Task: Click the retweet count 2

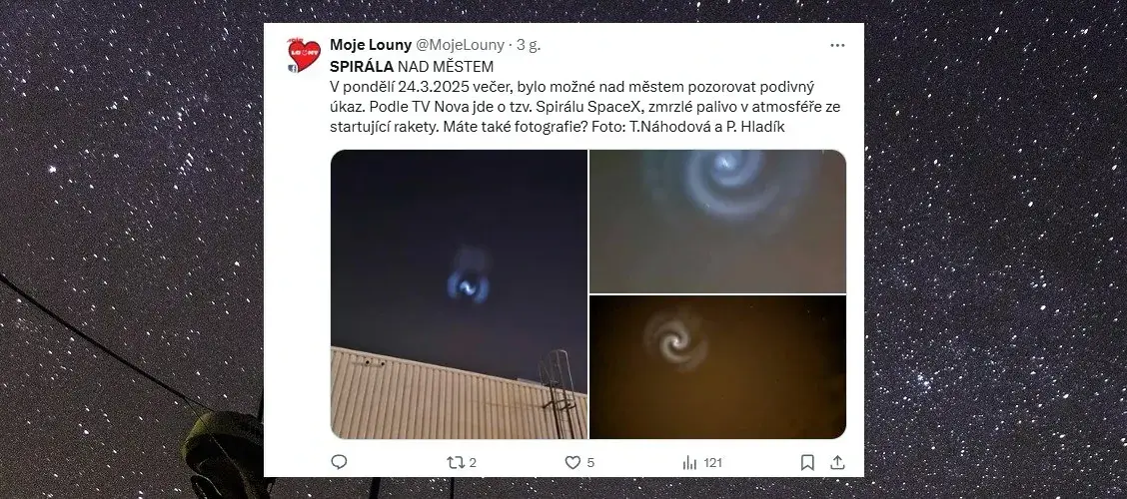Action: point(473,463)
